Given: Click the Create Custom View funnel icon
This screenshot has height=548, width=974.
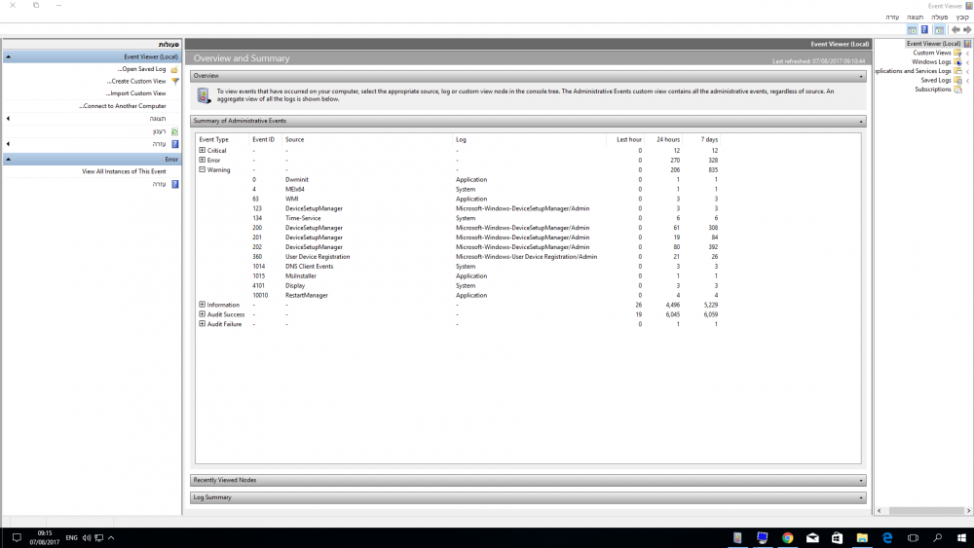Looking at the screenshot, I should pyautogui.click(x=174, y=82).
